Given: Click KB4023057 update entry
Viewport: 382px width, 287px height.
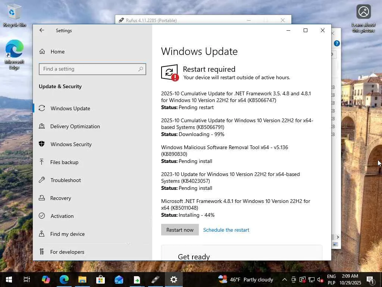Looking at the screenshot, I should [x=231, y=178].
